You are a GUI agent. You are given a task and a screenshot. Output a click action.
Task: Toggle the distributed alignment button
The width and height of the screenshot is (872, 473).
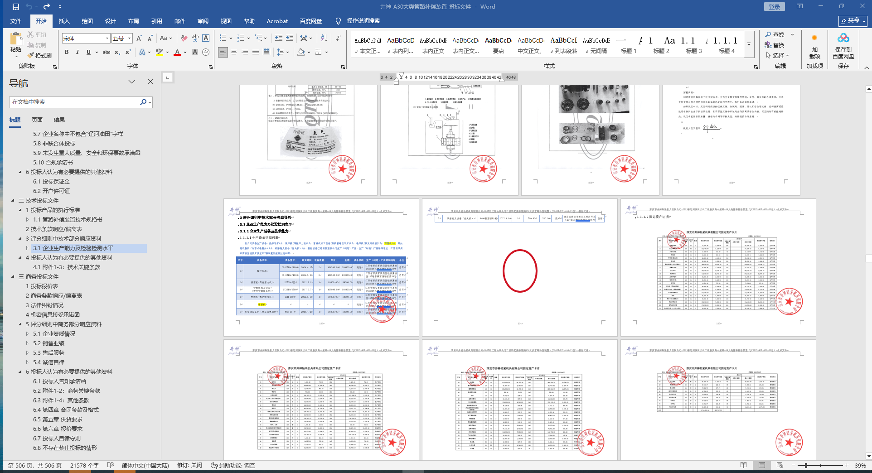tap(266, 52)
